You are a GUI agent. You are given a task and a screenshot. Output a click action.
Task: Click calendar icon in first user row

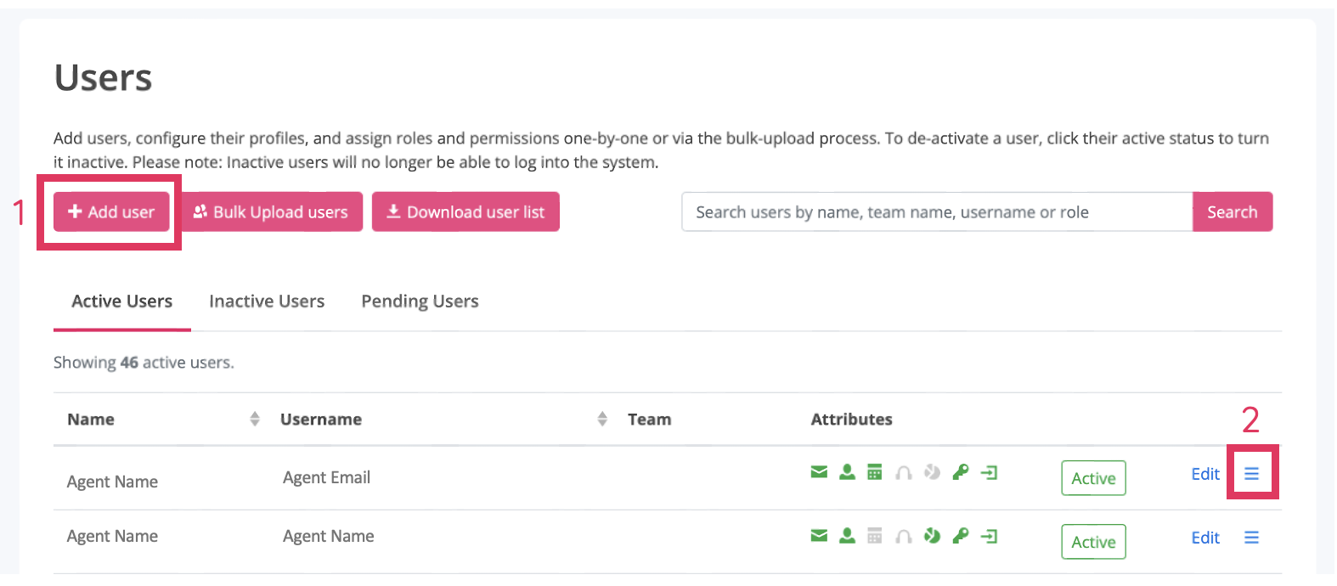point(874,472)
